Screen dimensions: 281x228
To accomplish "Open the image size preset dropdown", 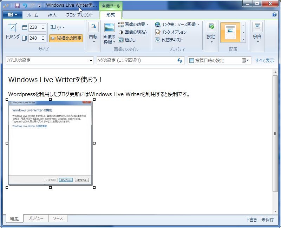I will click(x=58, y=27).
